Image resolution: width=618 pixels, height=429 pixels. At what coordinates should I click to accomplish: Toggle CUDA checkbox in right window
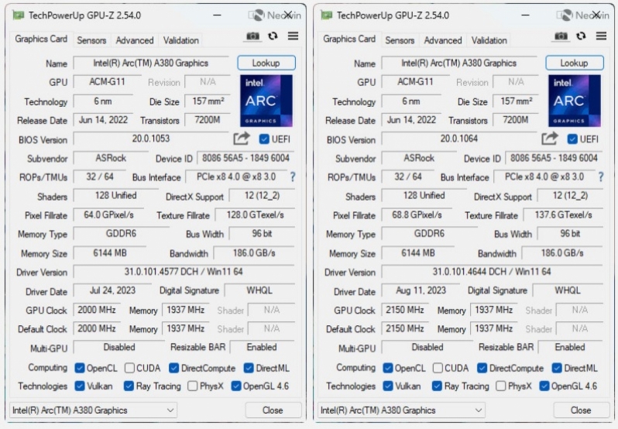coord(438,368)
